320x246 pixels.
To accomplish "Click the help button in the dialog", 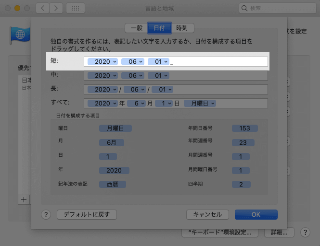I will pos(46,214).
